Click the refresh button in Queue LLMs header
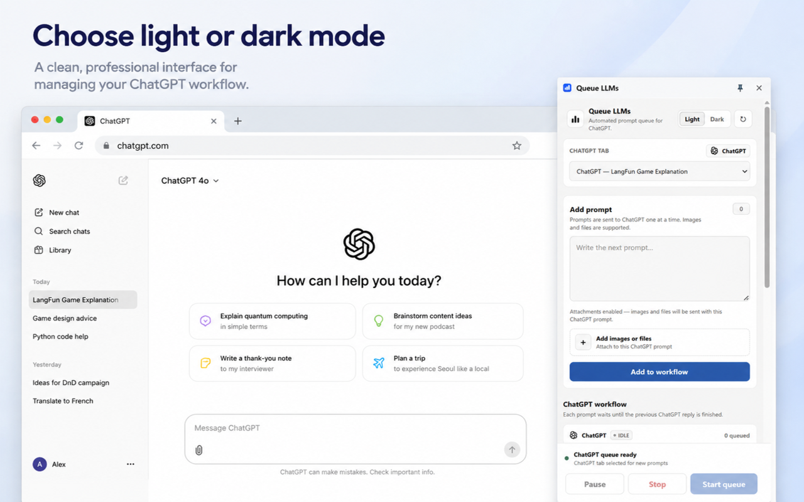Viewport: 804px width, 502px height. (743, 119)
